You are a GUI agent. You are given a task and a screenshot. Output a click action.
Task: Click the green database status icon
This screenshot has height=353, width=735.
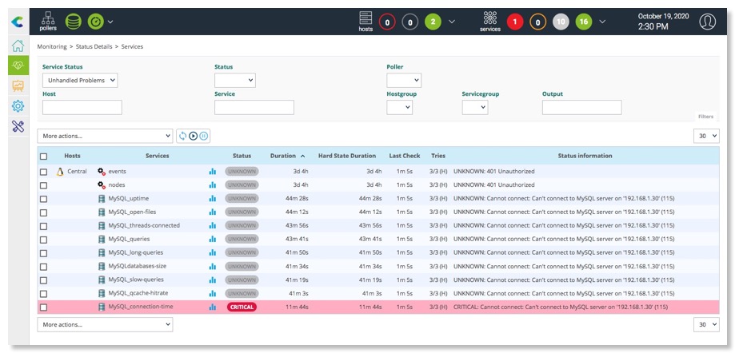pyautogui.click(x=73, y=21)
